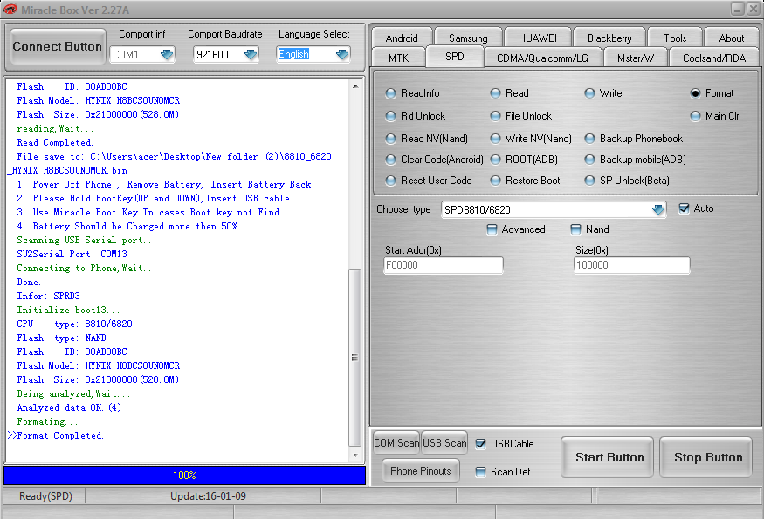Select the Backup mobile(ADB) option

point(589,160)
